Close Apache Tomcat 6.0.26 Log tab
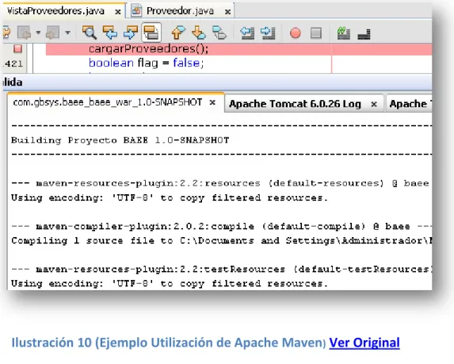454x364 pixels. [374, 105]
